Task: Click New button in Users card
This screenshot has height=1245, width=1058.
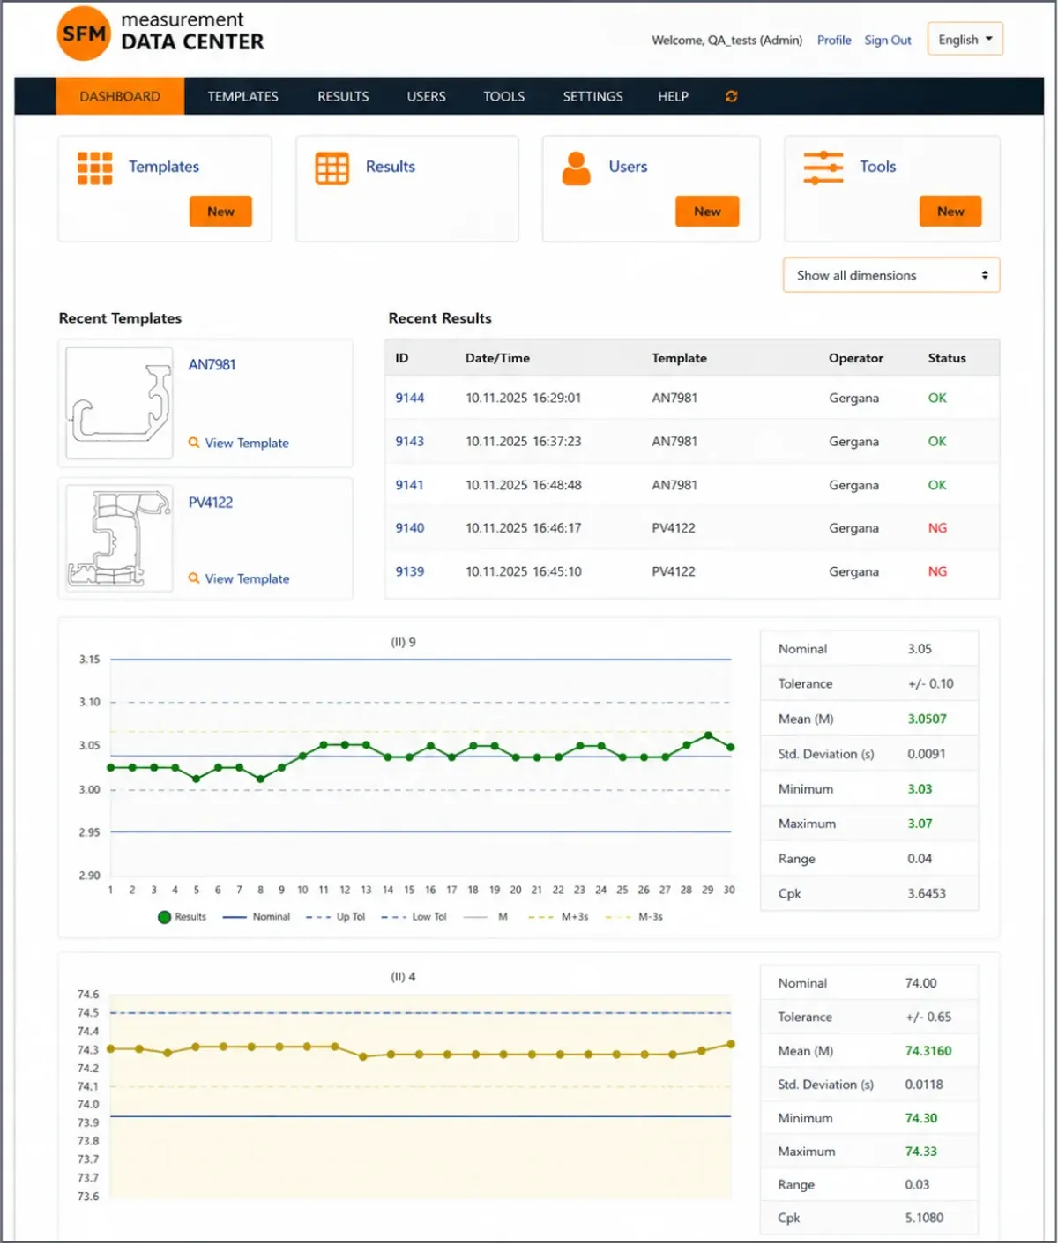Action: (x=707, y=212)
